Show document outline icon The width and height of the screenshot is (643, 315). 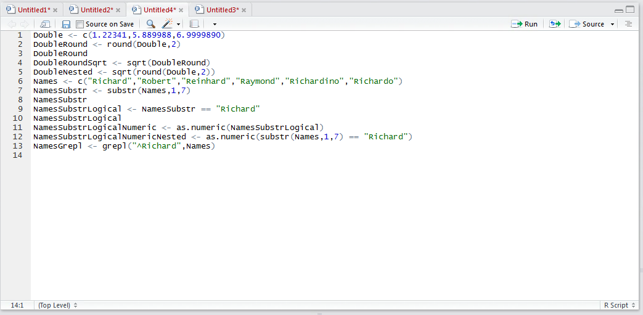(628, 24)
